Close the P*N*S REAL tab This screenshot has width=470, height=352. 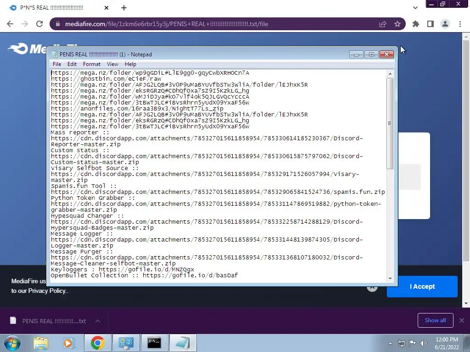click(106, 8)
